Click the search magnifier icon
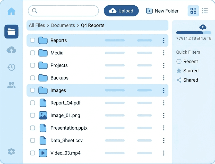The width and height of the screenshot is (215, 164). [x=35, y=11]
